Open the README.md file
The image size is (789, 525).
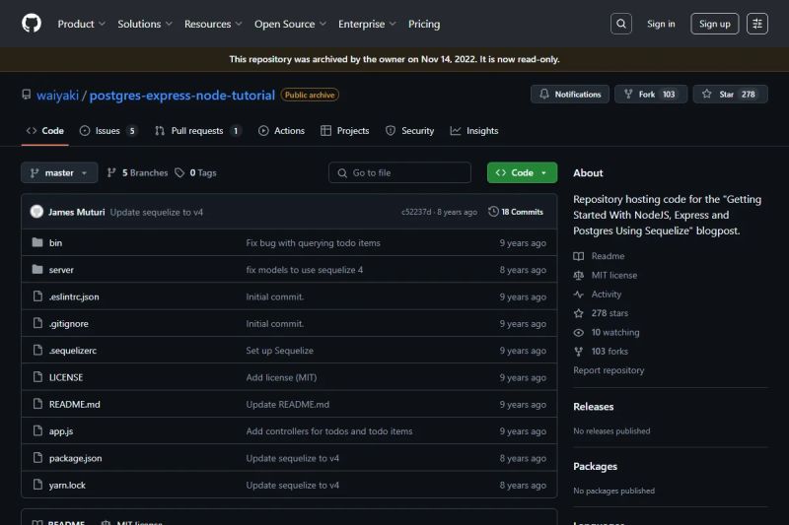coord(75,404)
